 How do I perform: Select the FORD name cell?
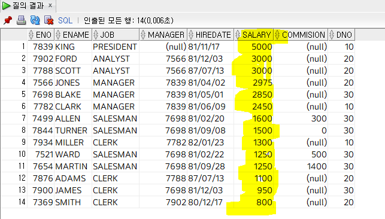point(73,59)
